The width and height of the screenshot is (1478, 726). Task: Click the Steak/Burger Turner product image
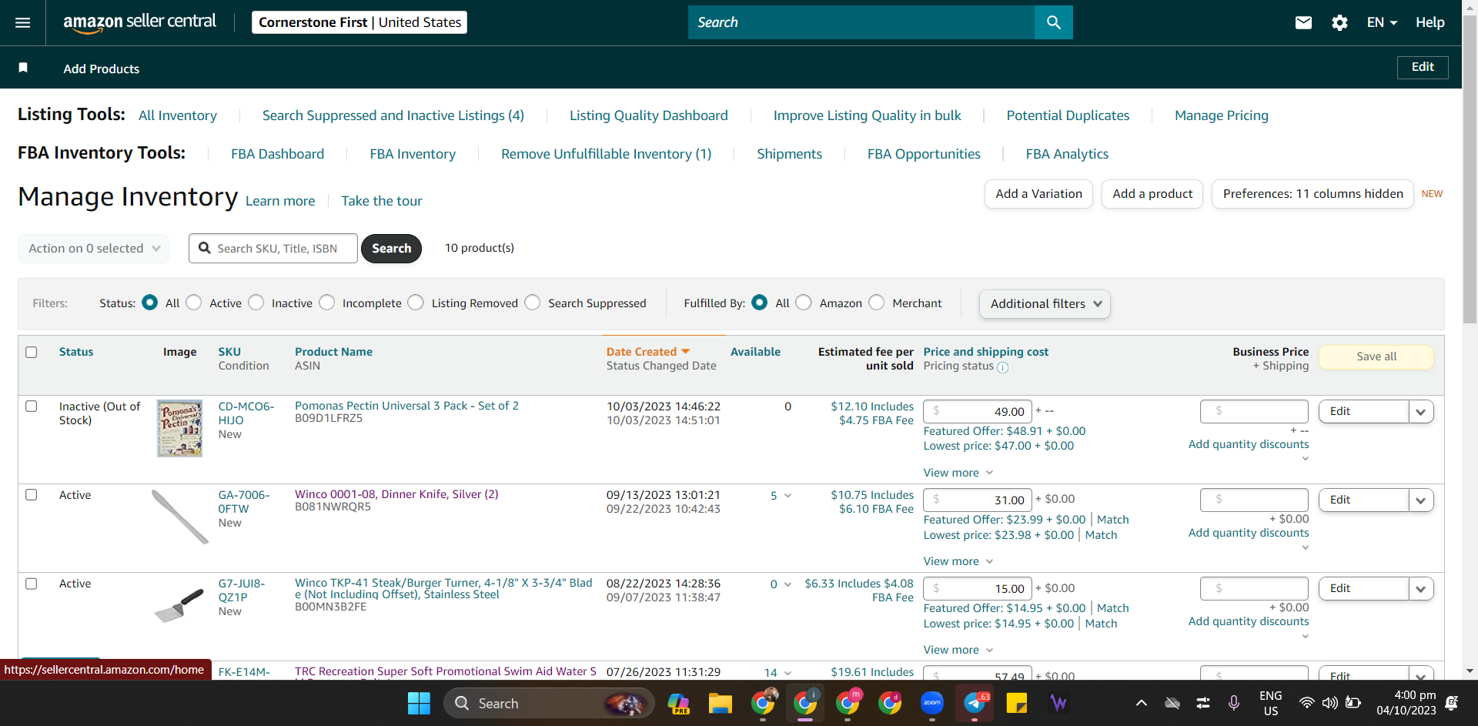coord(179,605)
